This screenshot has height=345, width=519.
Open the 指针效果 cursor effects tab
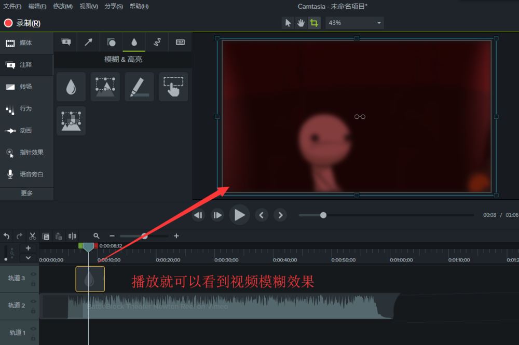(x=26, y=153)
